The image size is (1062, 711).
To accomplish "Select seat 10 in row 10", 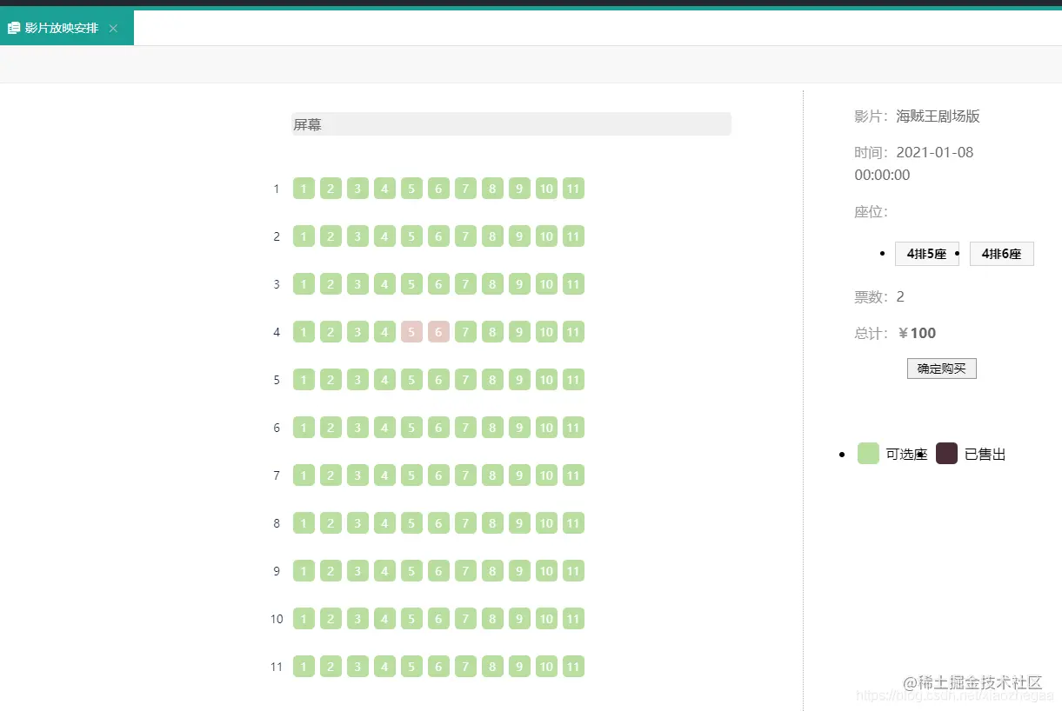I will [546, 619].
